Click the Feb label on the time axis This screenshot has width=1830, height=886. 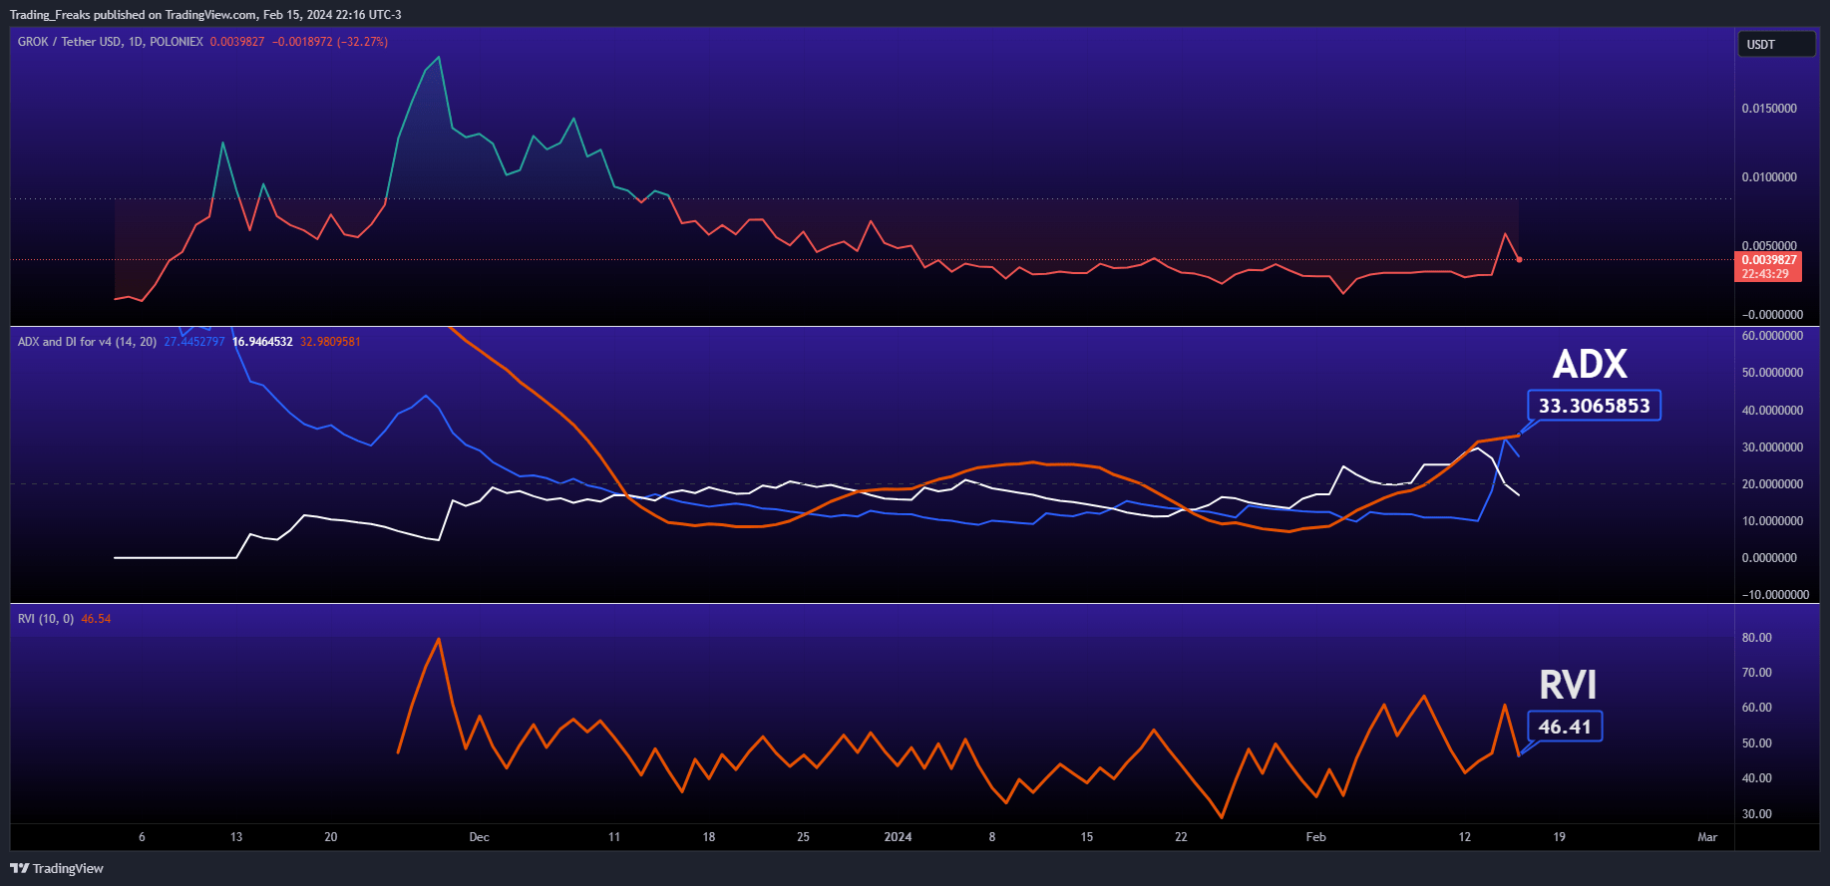(1315, 837)
